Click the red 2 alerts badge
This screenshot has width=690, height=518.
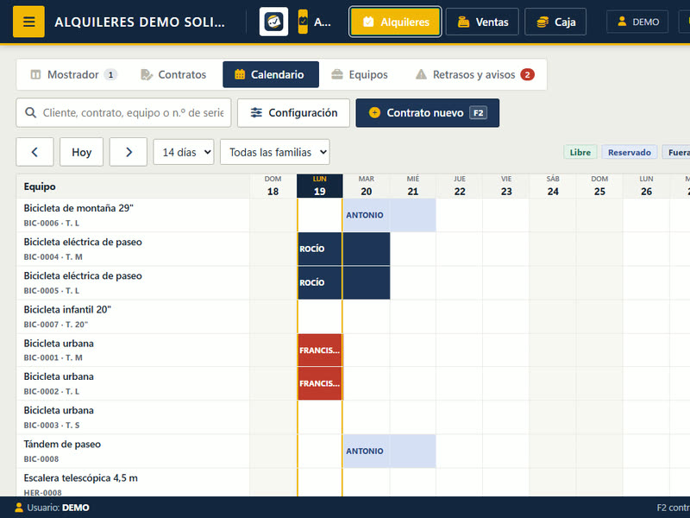pyautogui.click(x=527, y=74)
